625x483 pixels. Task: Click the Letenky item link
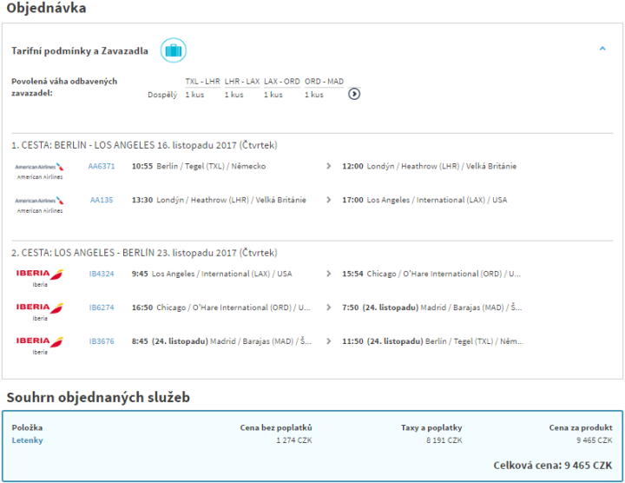pyautogui.click(x=27, y=440)
